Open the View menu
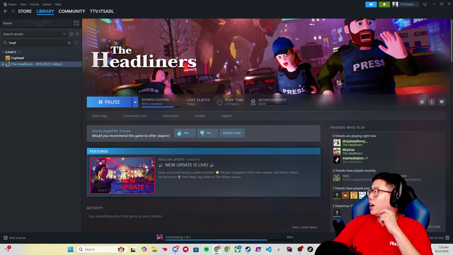The width and height of the screenshot is (453, 255). click(x=23, y=4)
